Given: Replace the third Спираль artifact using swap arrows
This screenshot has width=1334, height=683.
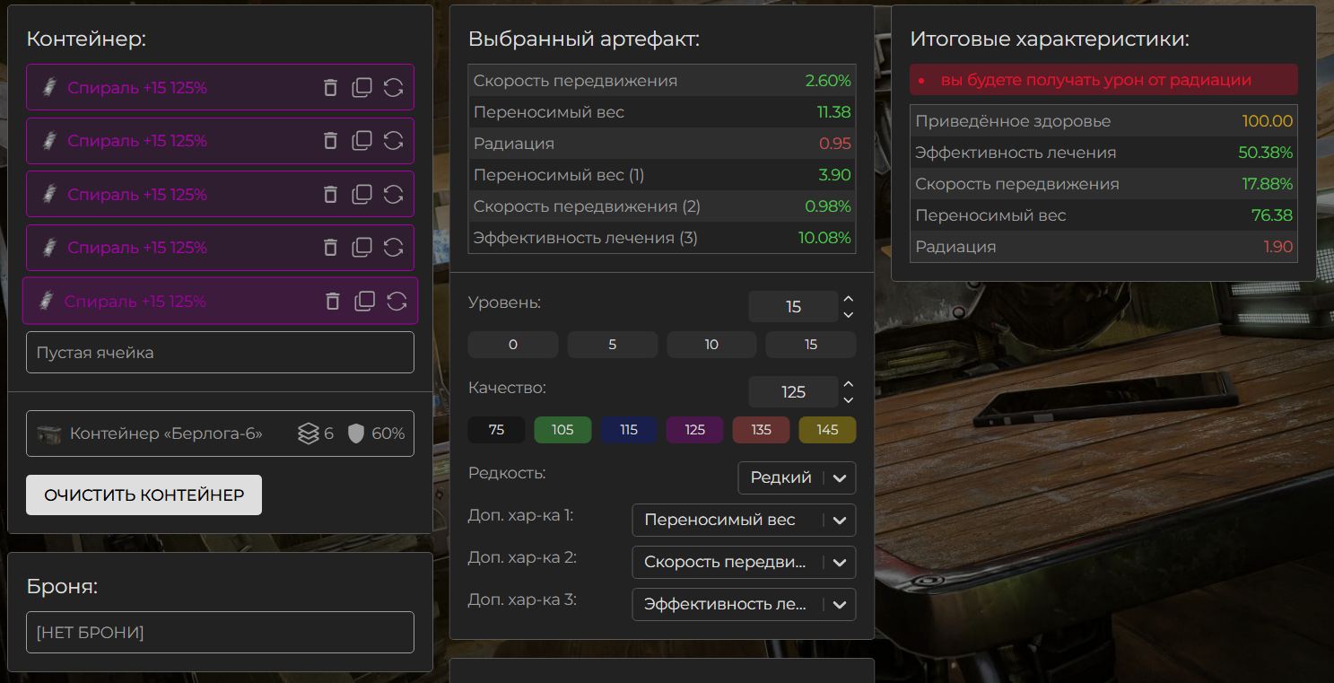Looking at the screenshot, I should click(x=393, y=194).
